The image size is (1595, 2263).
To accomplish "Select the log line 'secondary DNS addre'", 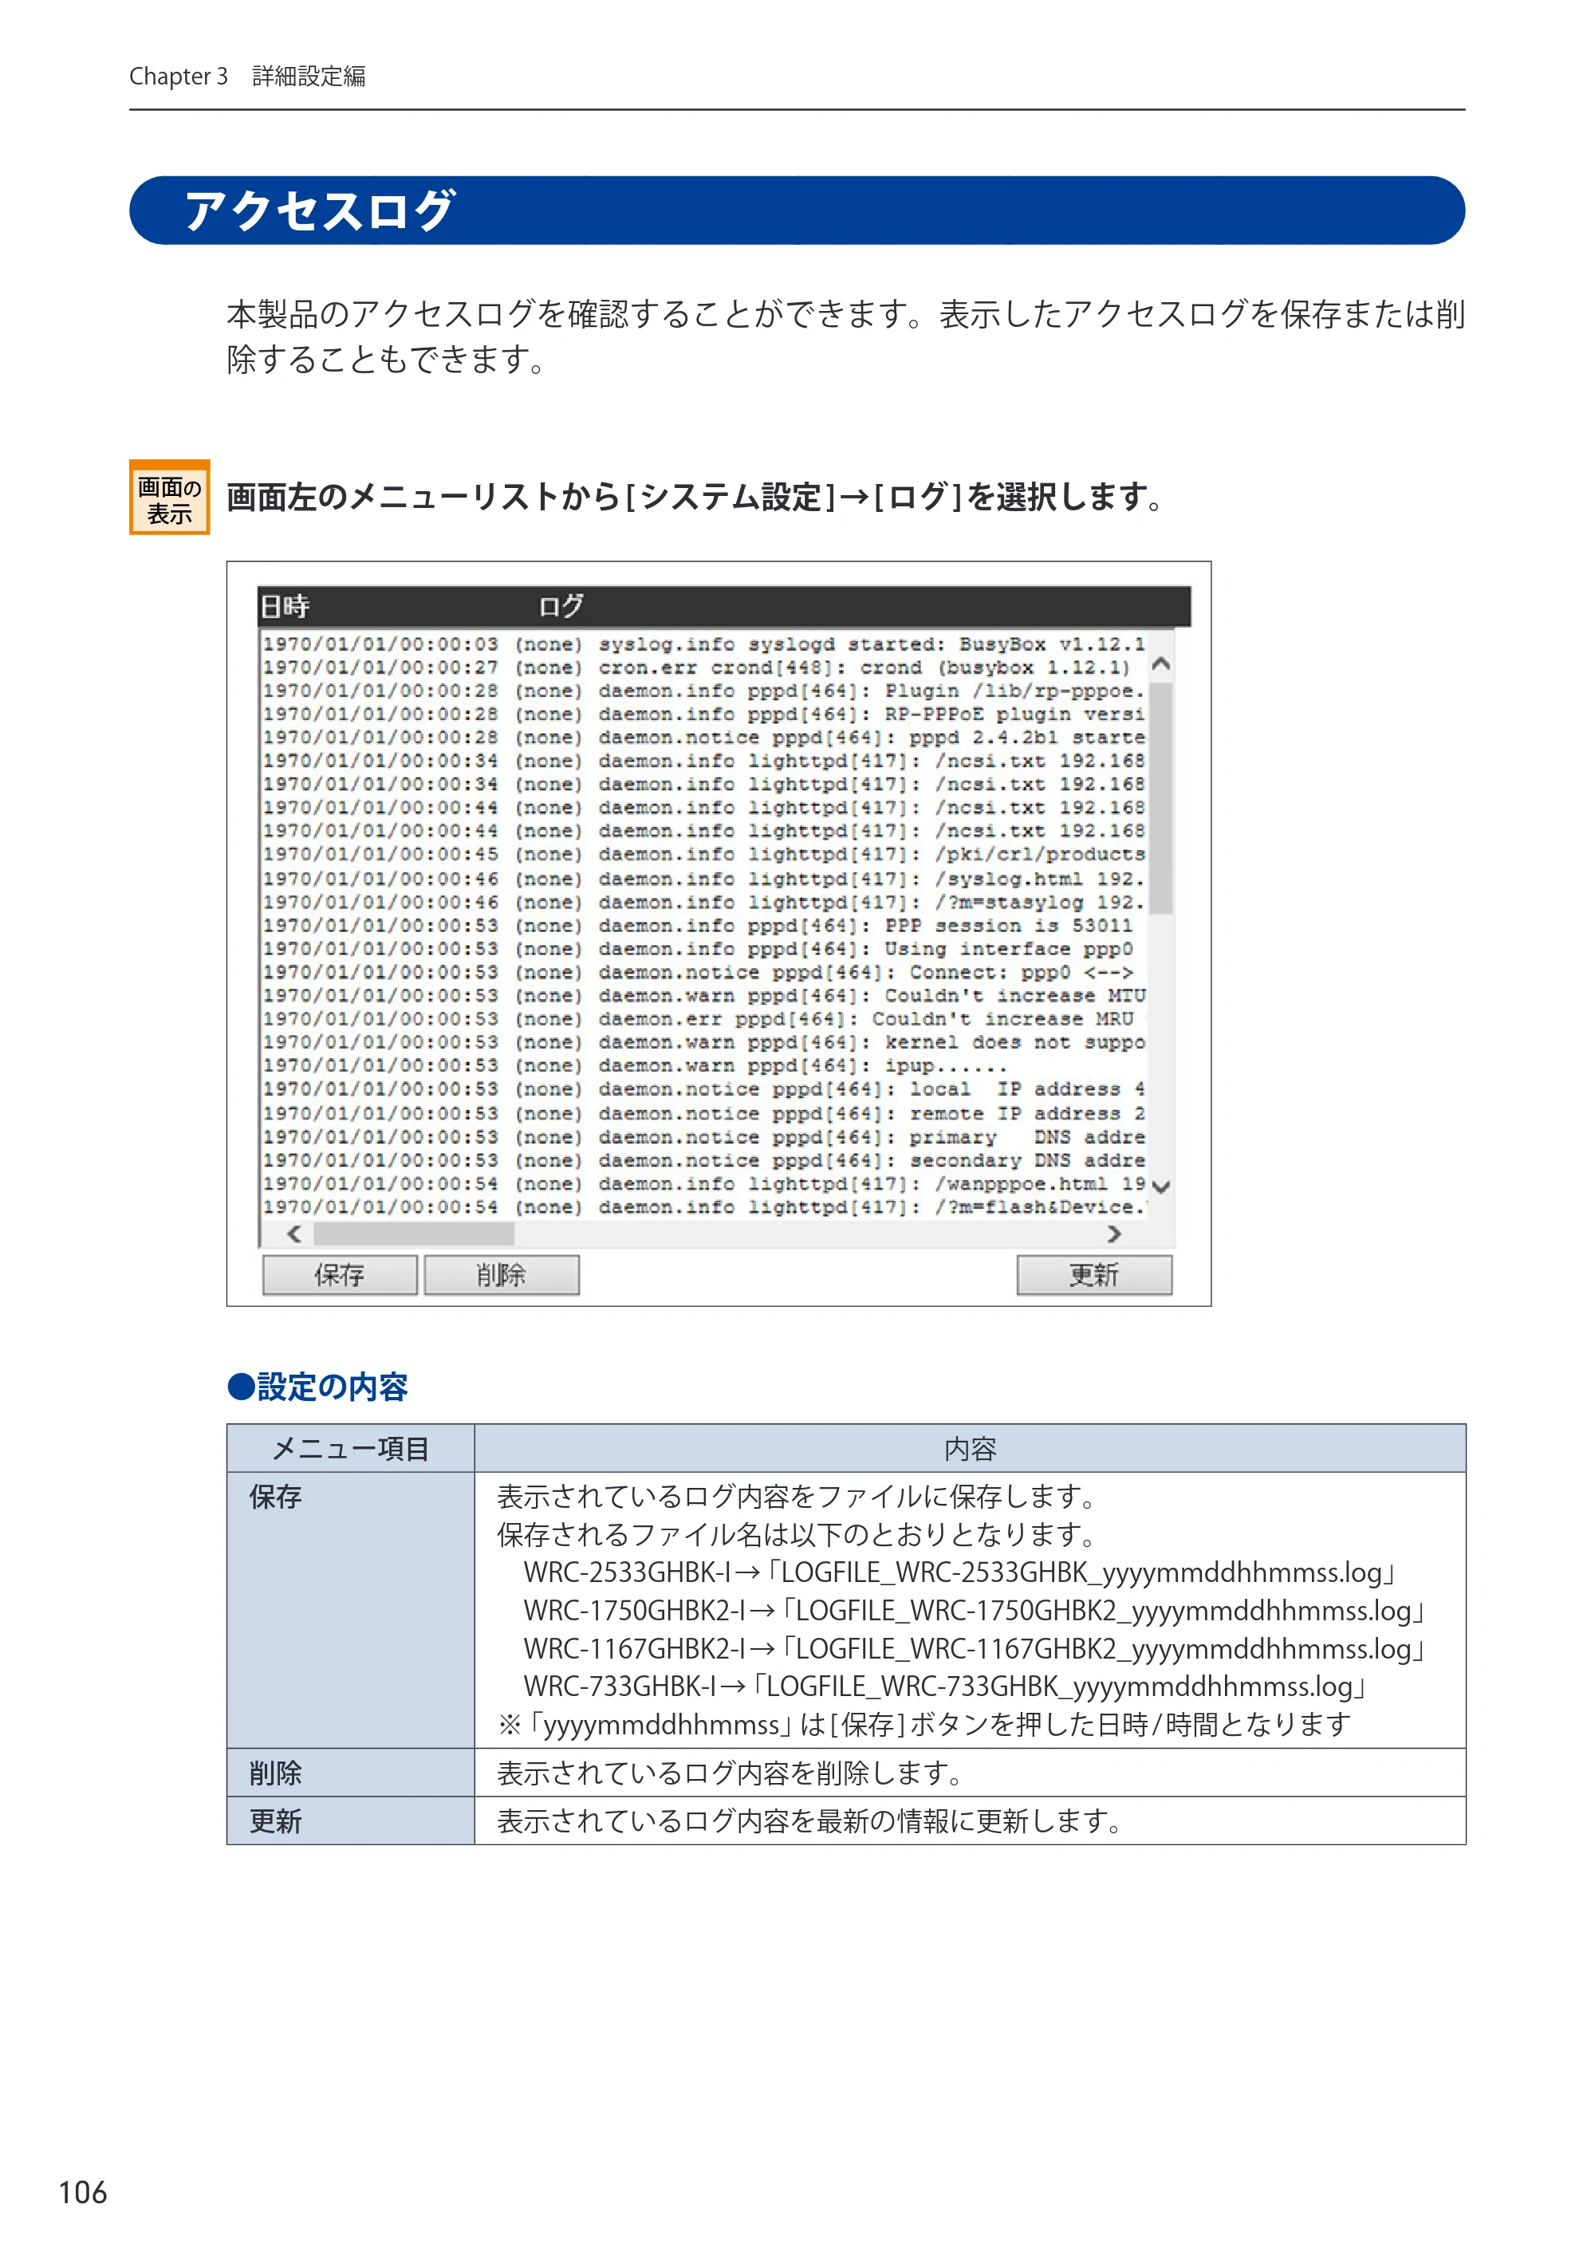I will click(704, 1160).
